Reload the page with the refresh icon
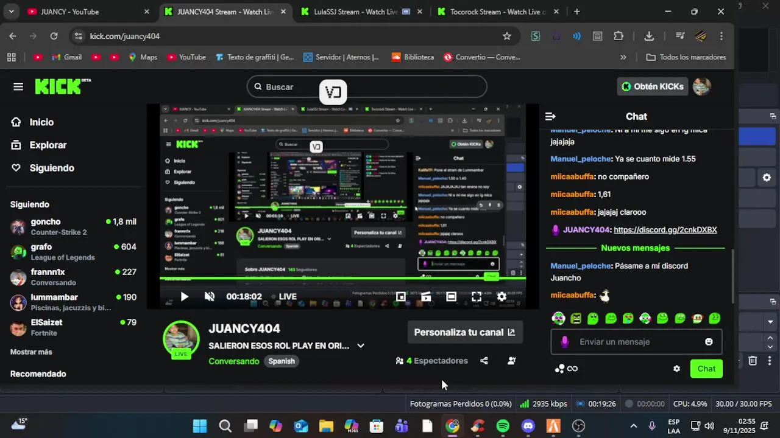Image resolution: width=780 pixels, height=438 pixels. 54,36
